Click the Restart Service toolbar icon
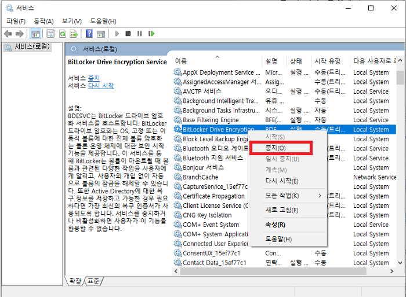The width and height of the screenshot is (406, 297). [151, 34]
